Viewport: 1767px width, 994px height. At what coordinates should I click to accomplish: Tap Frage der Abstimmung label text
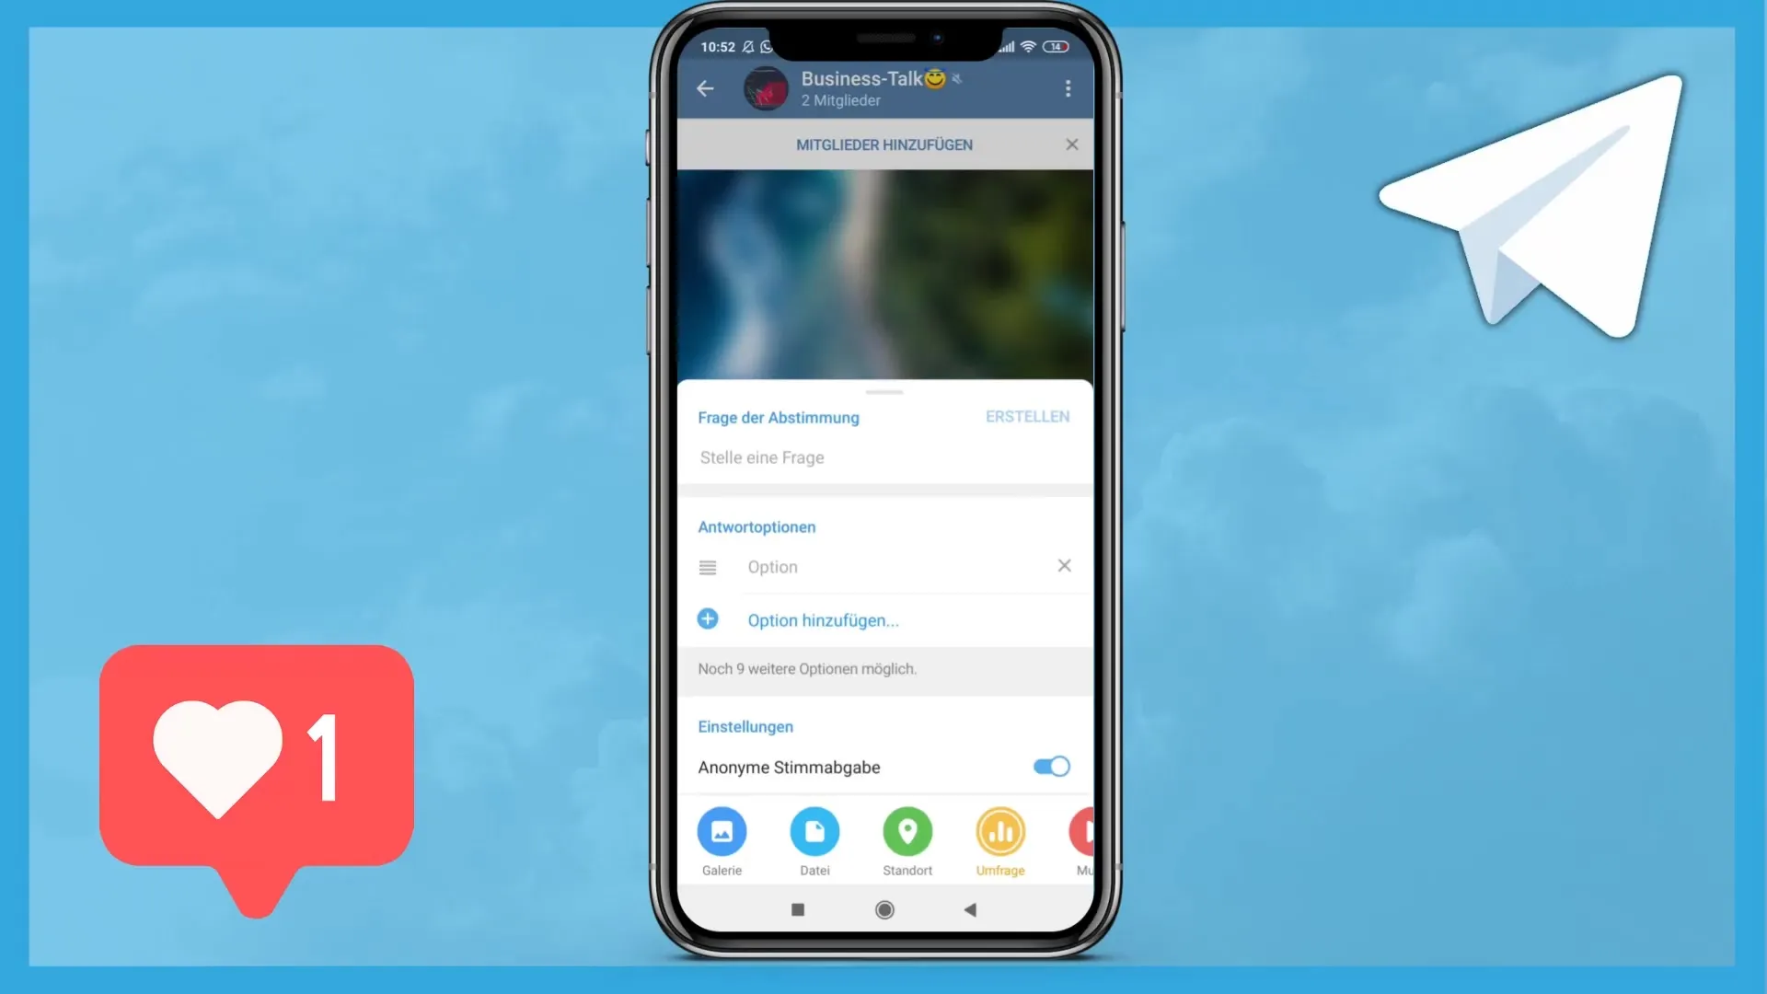click(x=778, y=416)
